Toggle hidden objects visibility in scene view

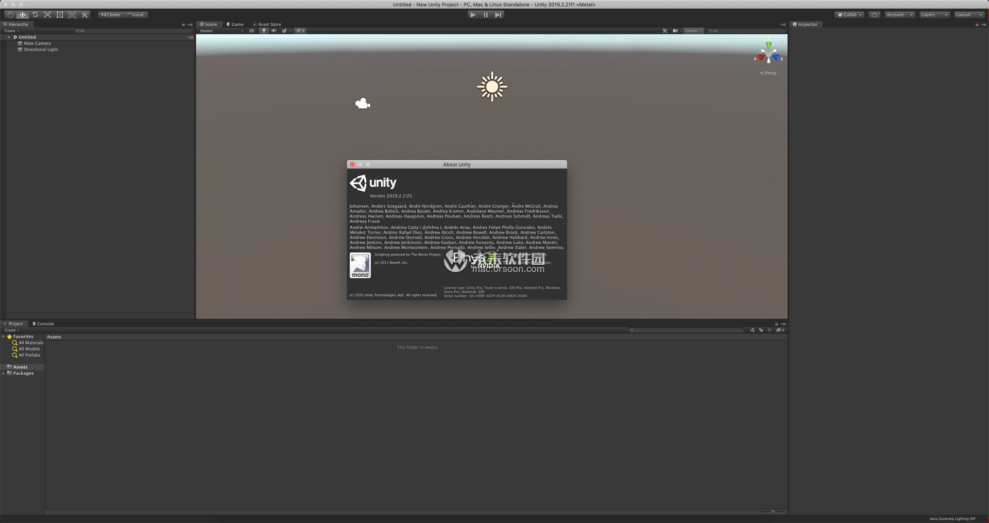point(300,31)
